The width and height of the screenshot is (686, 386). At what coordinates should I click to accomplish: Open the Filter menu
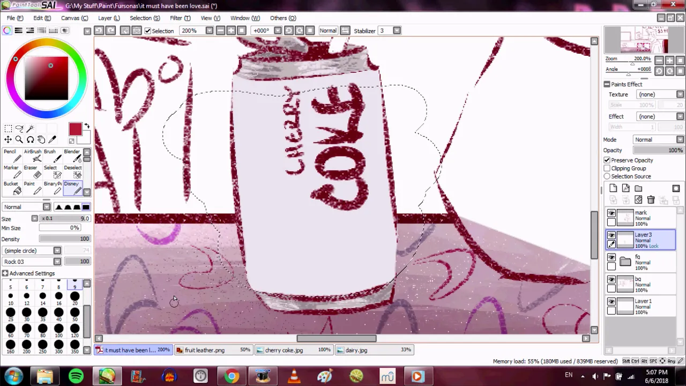[x=180, y=18]
